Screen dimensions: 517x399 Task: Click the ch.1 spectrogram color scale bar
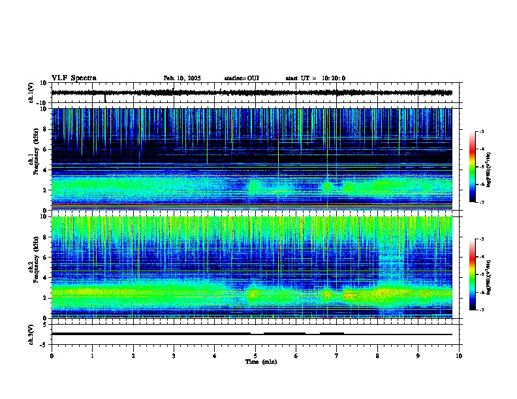pyautogui.click(x=473, y=167)
